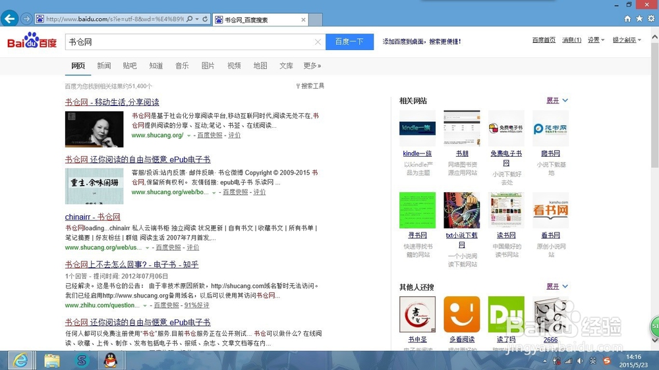This screenshot has height=370, width=659.
Task: Click the 免费电子书网 logo icon
Action: [506, 128]
